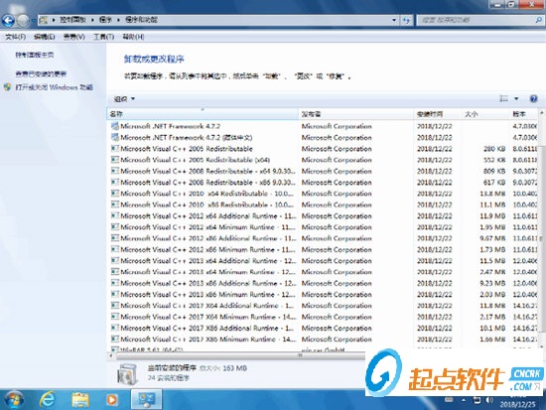Open the view options dropdown arrow
The width and height of the screenshot is (546, 410).
516,99
